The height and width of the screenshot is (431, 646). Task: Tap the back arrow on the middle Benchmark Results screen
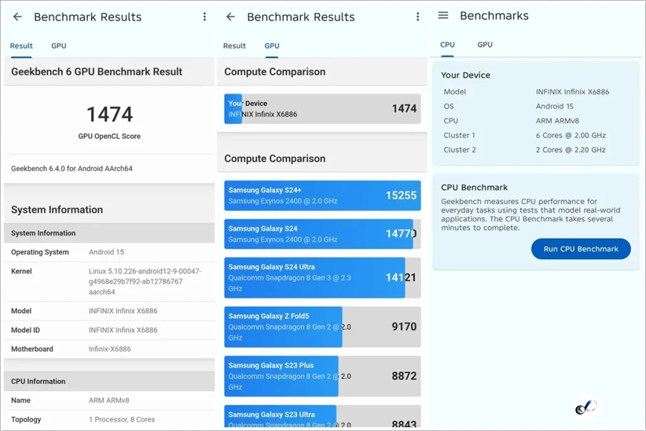[x=231, y=17]
